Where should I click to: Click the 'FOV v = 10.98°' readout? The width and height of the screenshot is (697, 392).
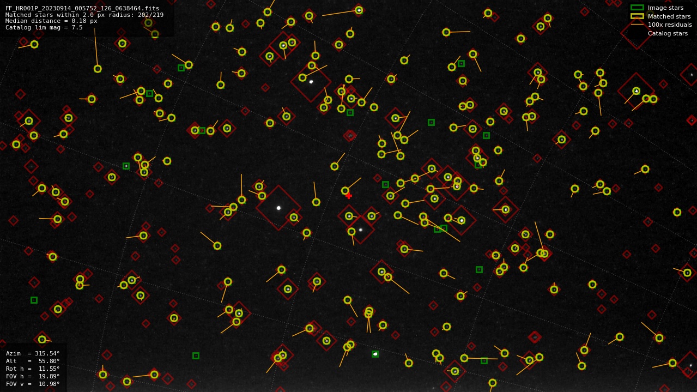tap(33, 384)
